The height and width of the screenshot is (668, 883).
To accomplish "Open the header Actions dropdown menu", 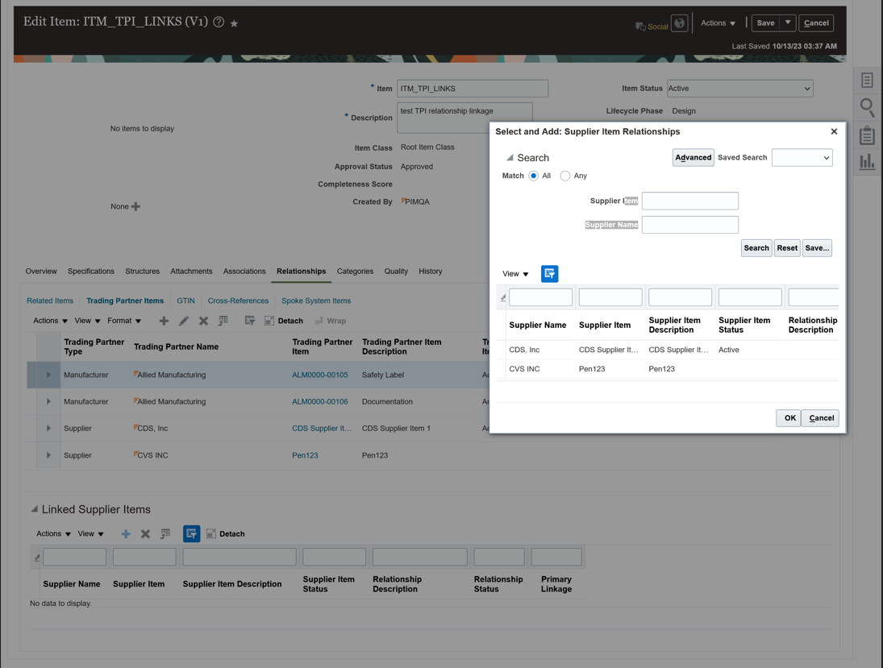I will (718, 23).
